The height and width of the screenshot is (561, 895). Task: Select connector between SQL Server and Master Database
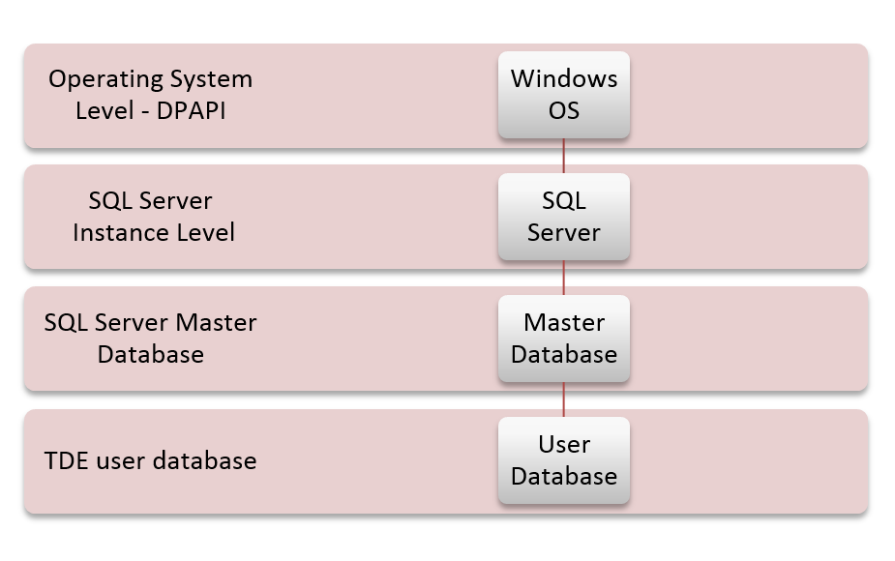(x=564, y=278)
